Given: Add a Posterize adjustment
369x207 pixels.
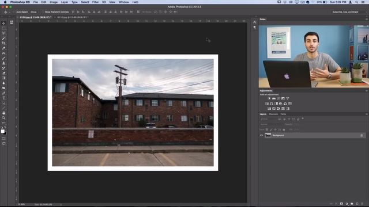Looking at the screenshot, I should click(x=274, y=109).
